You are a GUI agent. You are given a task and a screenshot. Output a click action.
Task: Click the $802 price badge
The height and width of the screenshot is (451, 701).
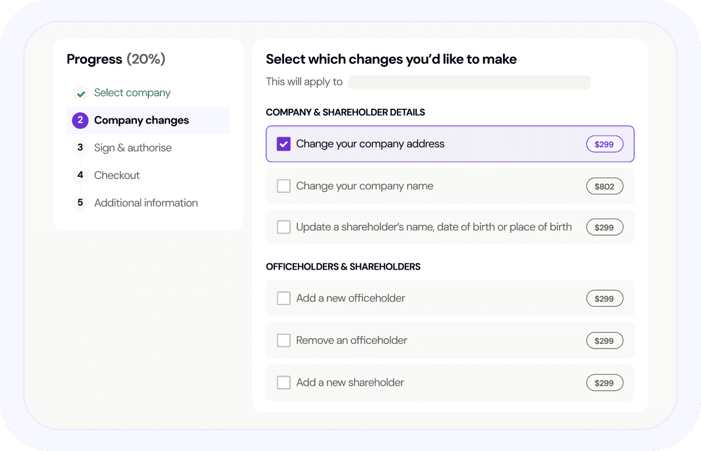604,186
